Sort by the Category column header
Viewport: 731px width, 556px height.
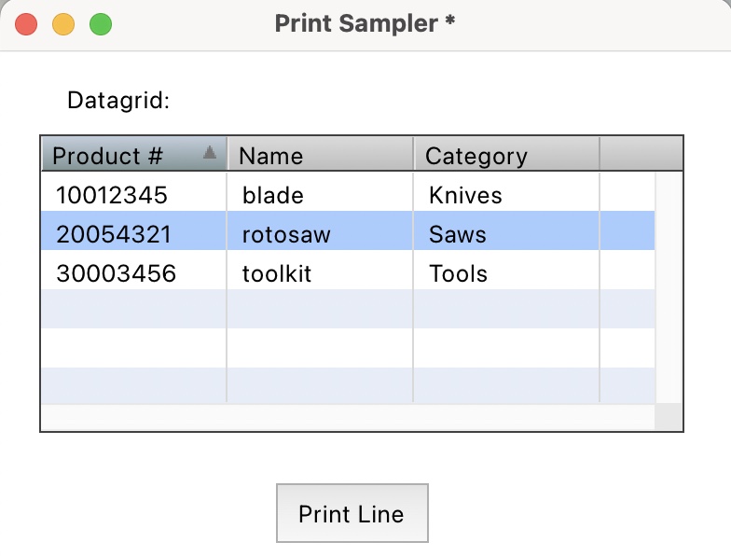(505, 155)
